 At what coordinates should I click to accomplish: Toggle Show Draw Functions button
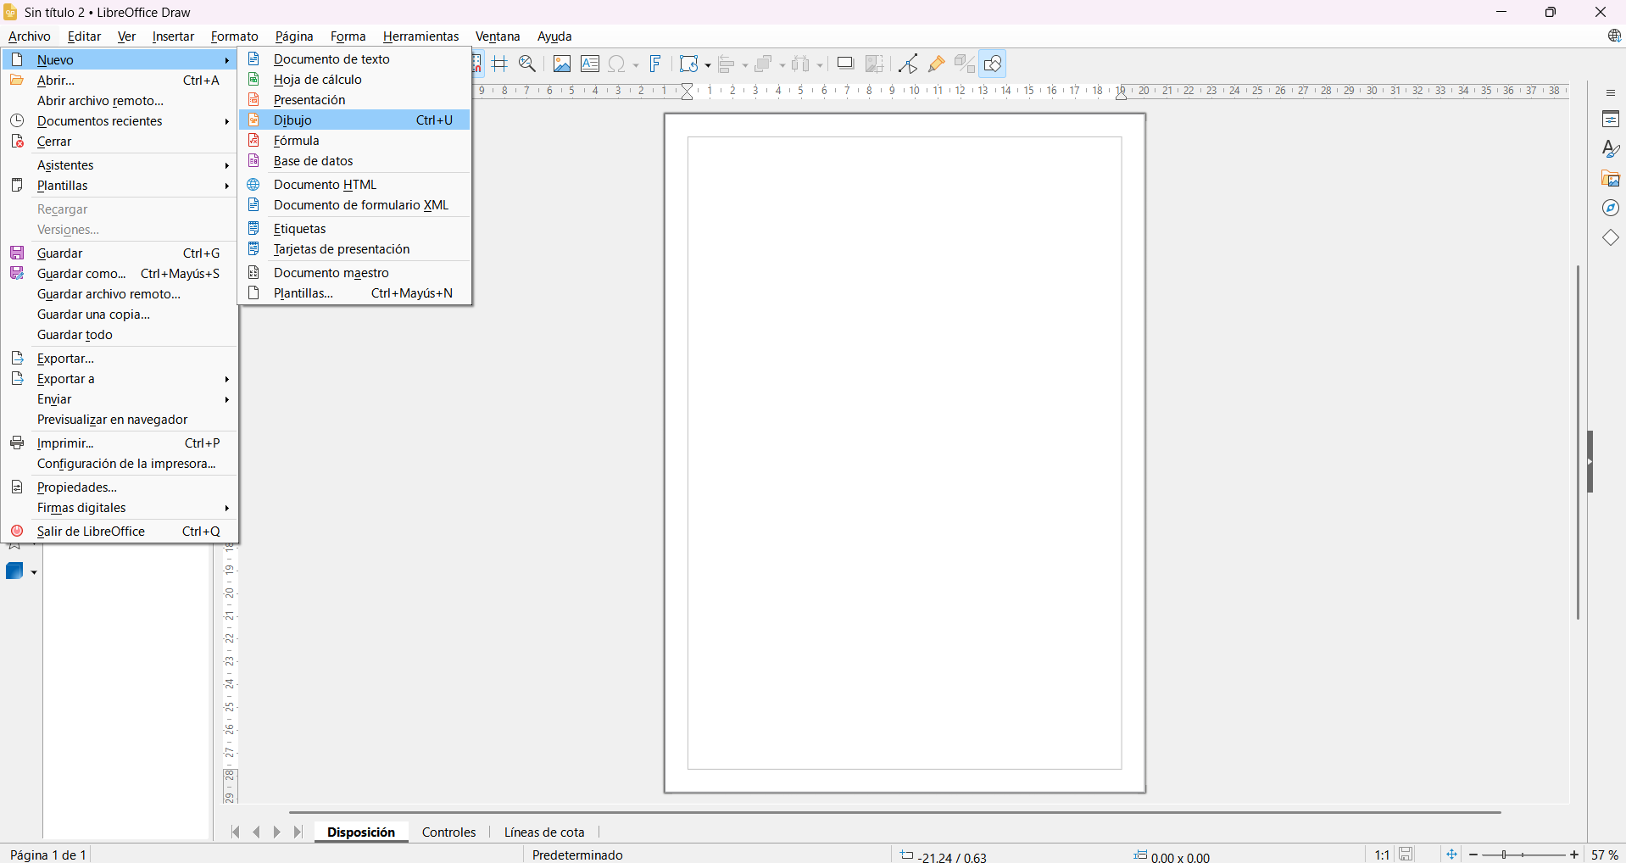click(x=993, y=64)
